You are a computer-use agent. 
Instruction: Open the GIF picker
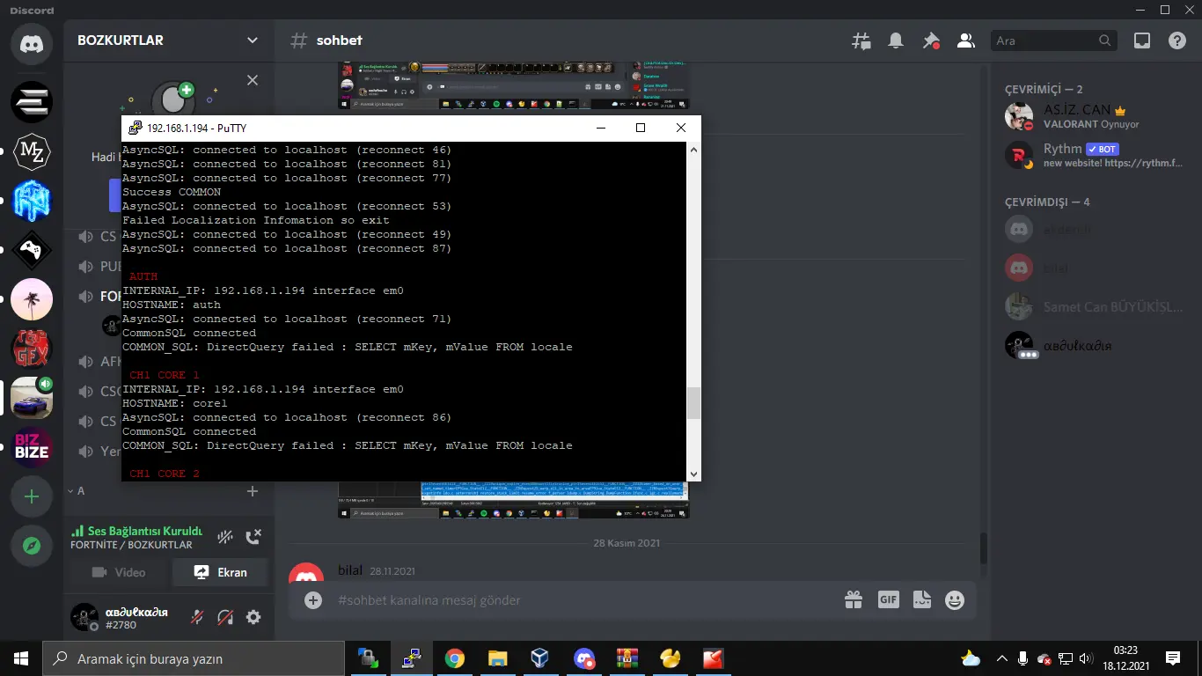point(888,599)
